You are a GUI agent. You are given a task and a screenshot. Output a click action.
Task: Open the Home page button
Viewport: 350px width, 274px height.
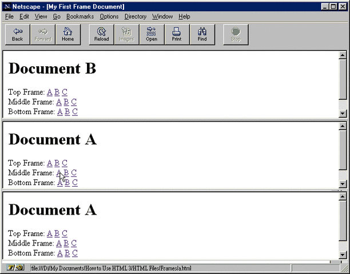pyautogui.click(x=68, y=34)
